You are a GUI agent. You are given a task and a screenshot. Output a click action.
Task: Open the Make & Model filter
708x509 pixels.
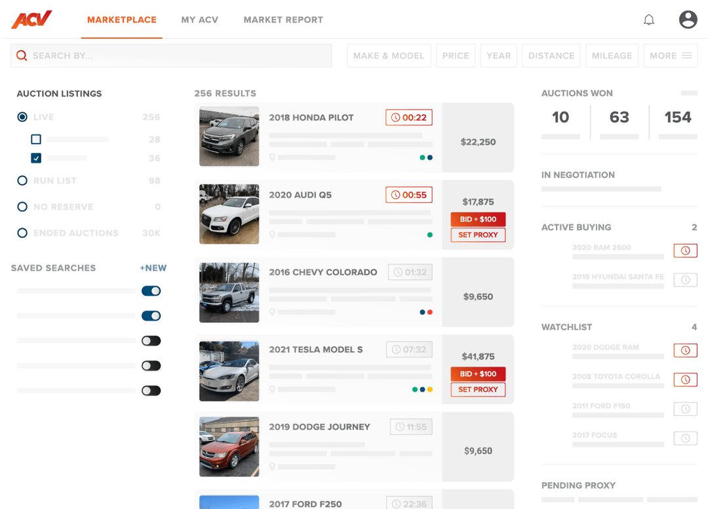tap(389, 56)
